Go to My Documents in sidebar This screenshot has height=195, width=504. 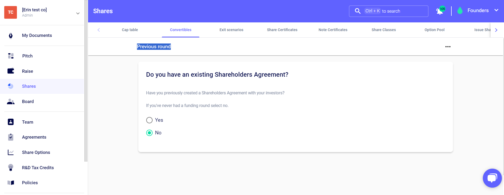37,35
